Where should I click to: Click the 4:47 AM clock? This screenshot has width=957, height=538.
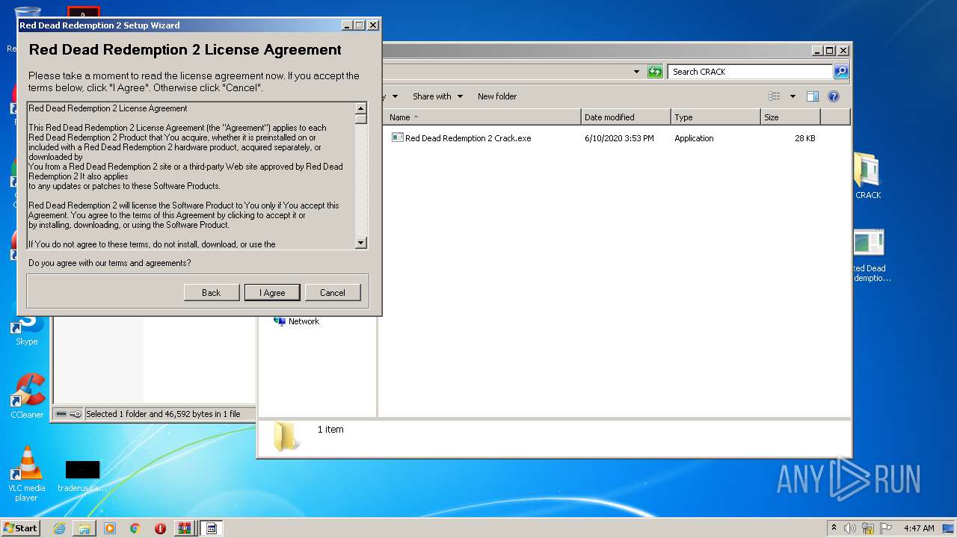[919, 528]
